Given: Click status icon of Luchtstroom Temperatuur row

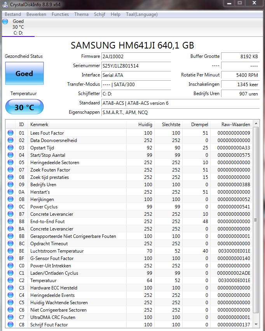Looking at the screenshot, I should [10, 251].
